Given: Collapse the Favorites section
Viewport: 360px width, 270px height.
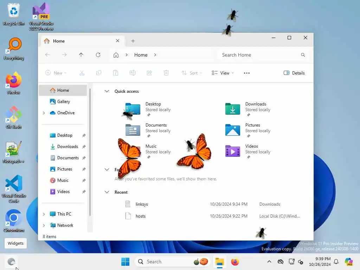Looking at the screenshot, I should (x=107, y=170).
